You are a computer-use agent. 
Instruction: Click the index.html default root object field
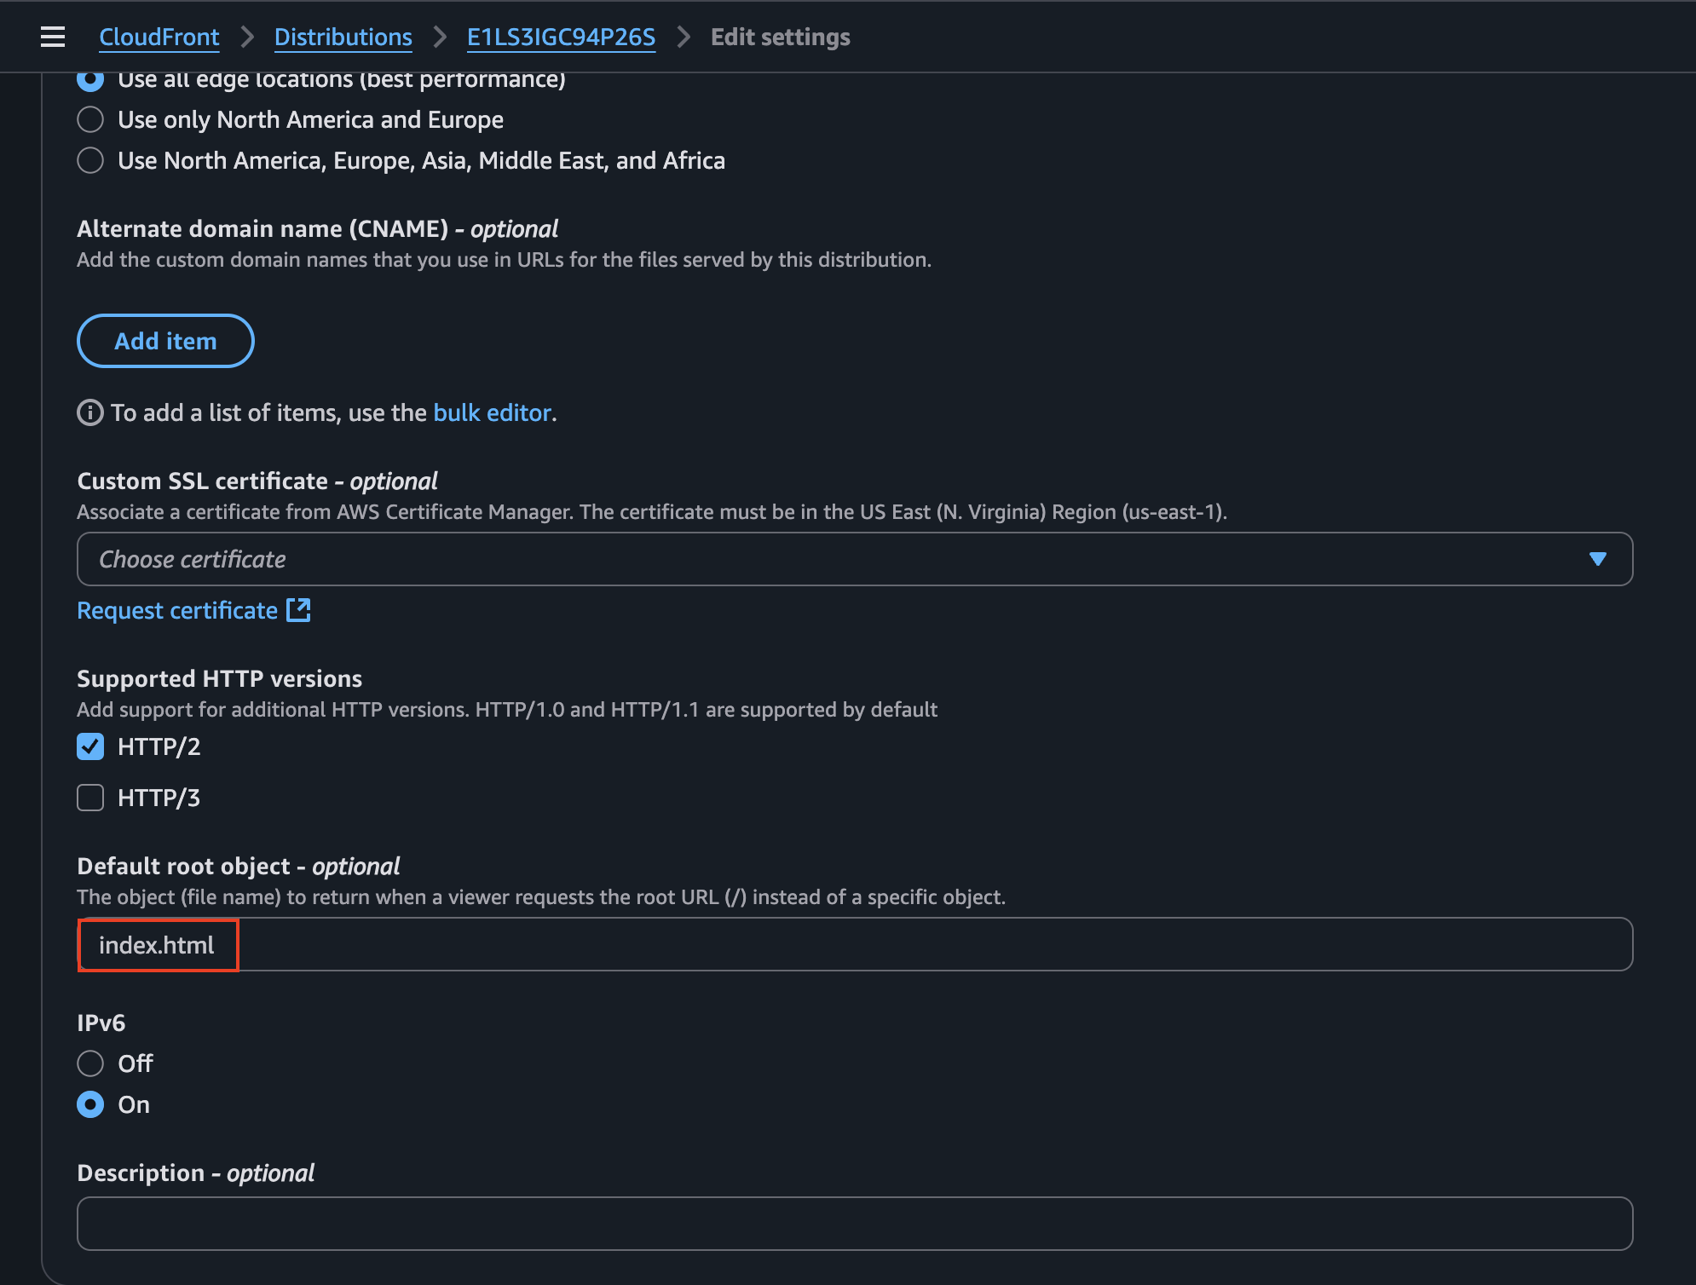(x=157, y=944)
